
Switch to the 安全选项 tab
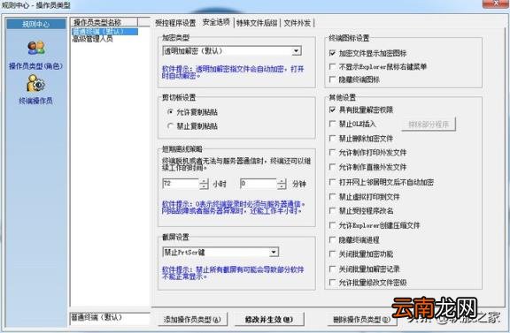point(216,22)
